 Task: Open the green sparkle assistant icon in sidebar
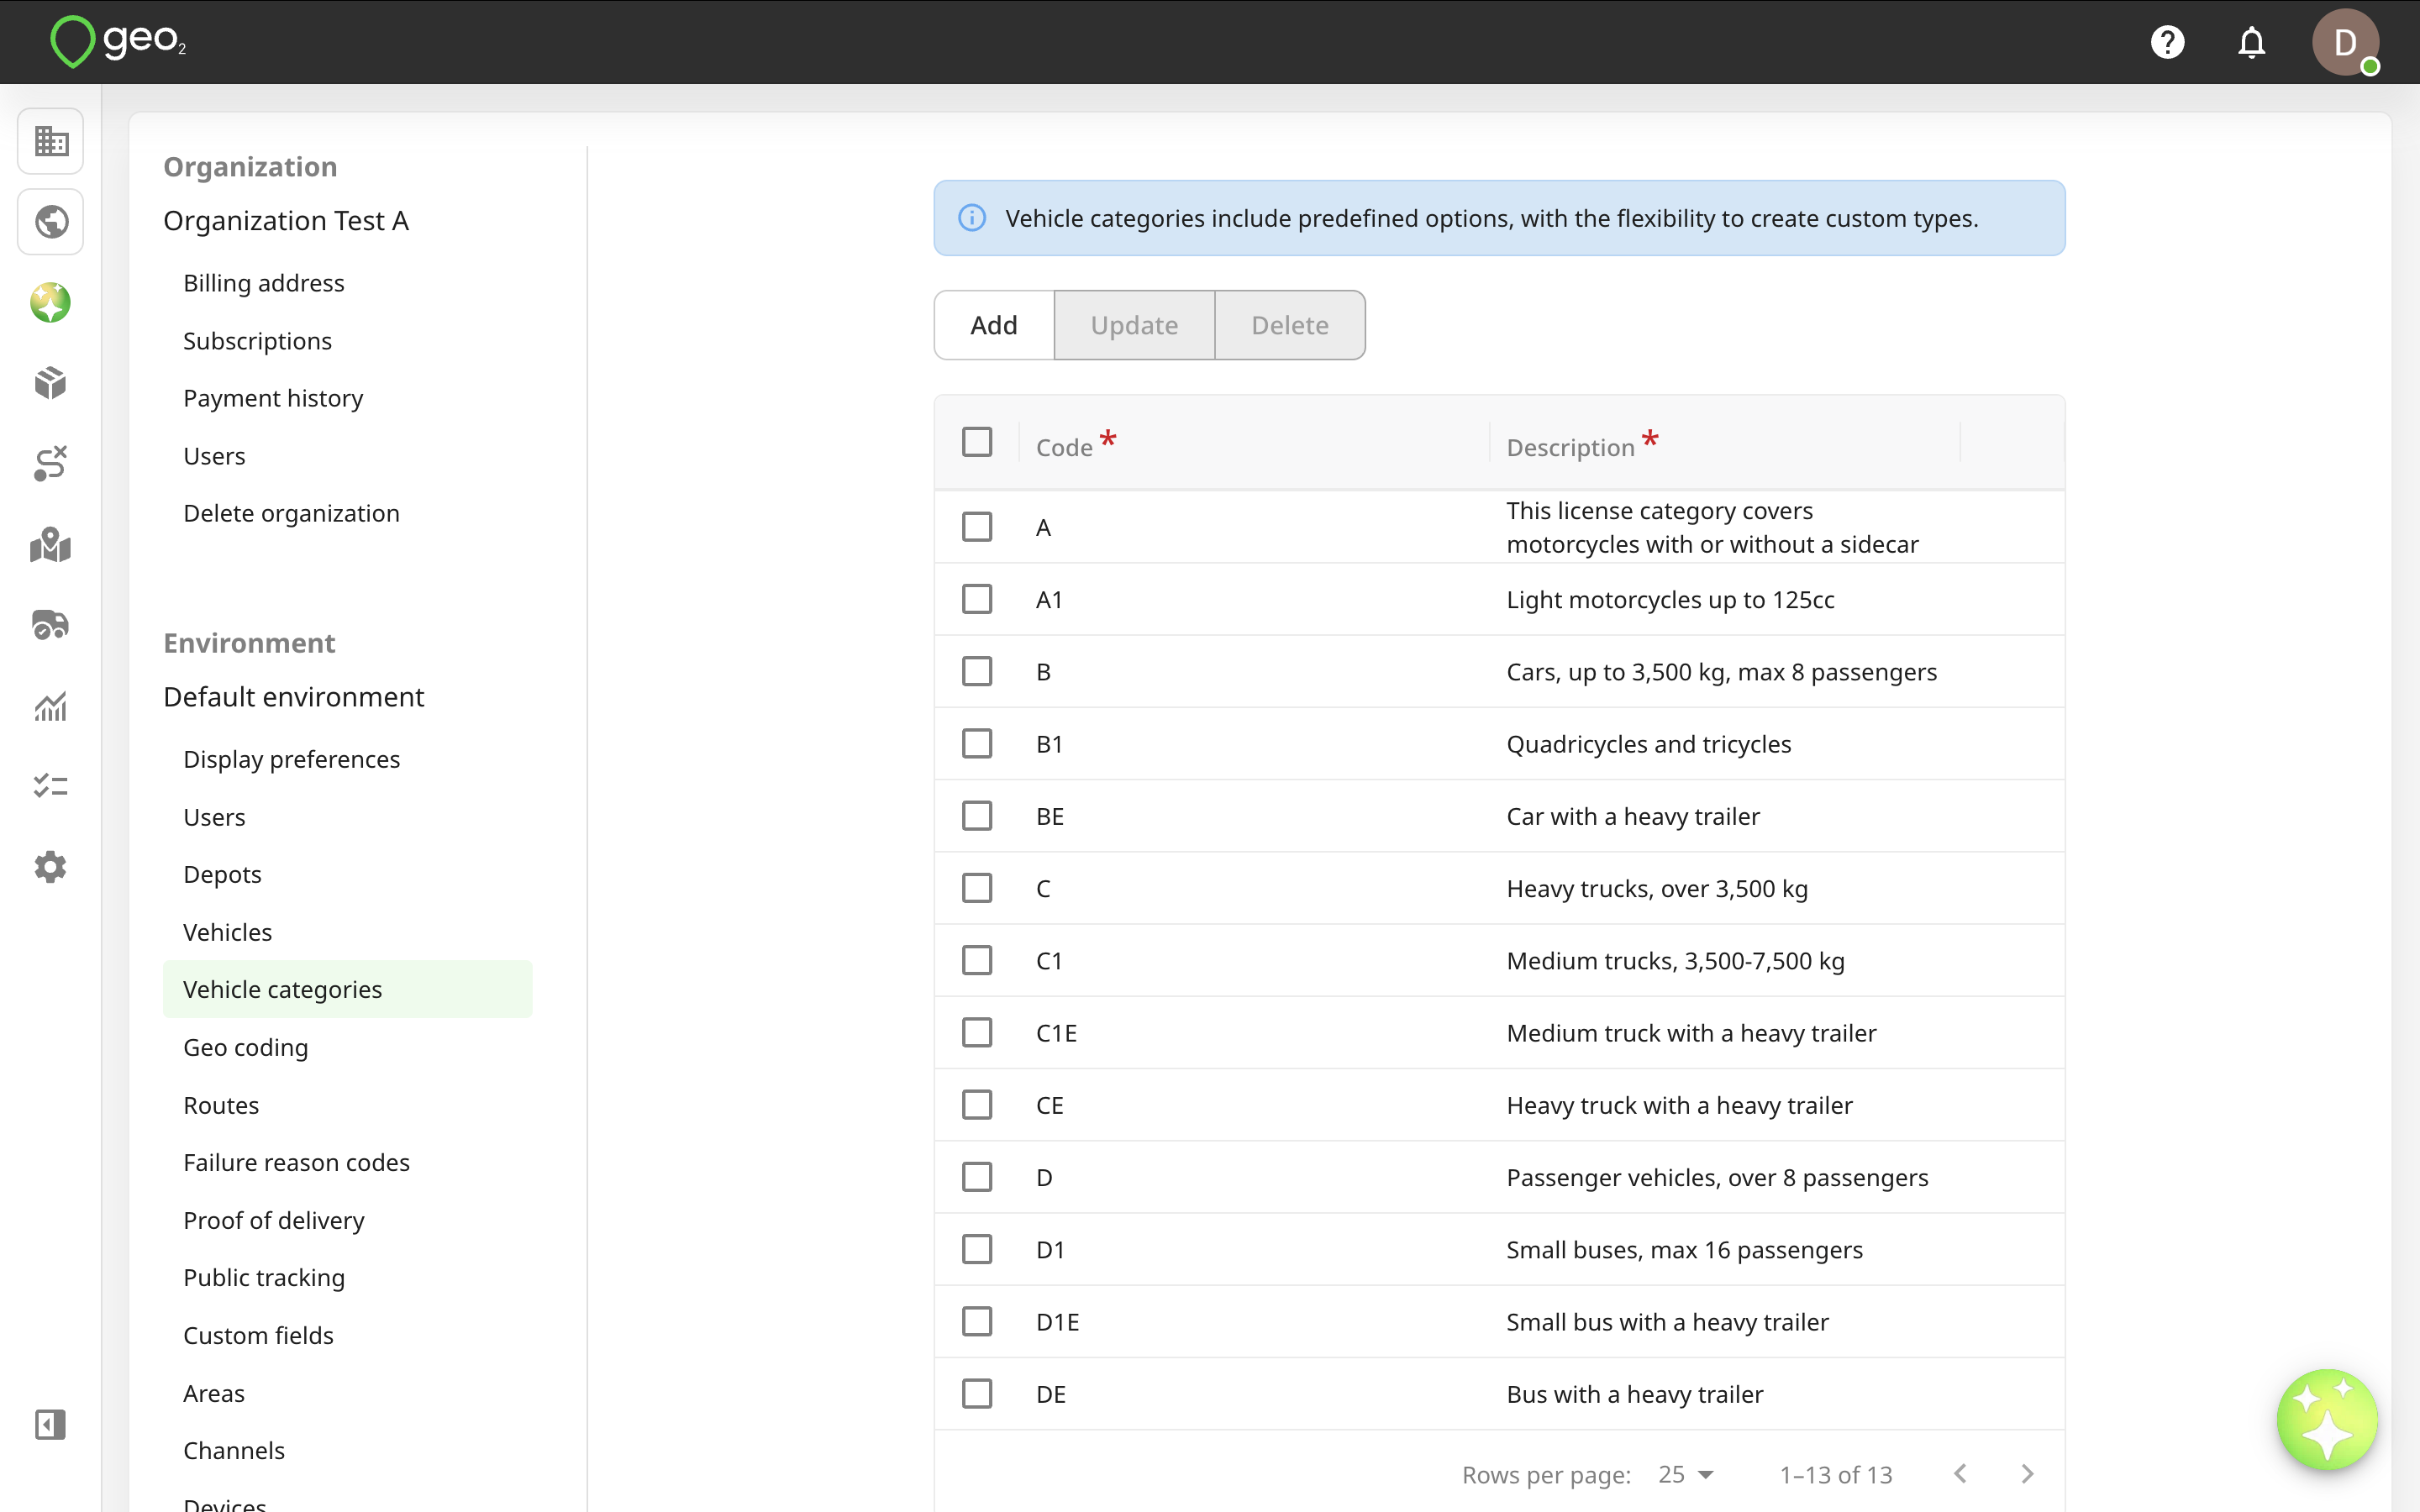tap(51, 303)
